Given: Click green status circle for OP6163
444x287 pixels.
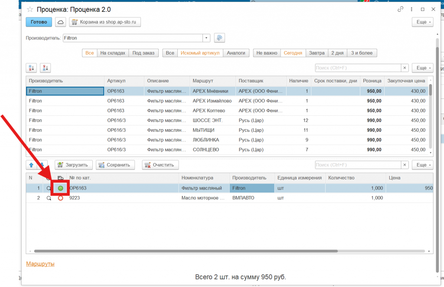Looking at the screenshot, I should pos(61,188).
